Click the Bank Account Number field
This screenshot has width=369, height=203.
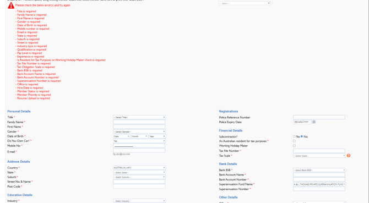319,179
